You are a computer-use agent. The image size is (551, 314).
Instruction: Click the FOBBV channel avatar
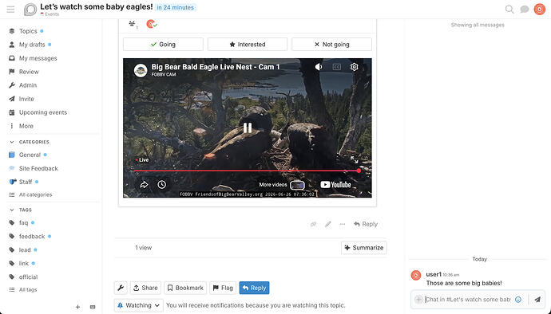coord(141,70)
